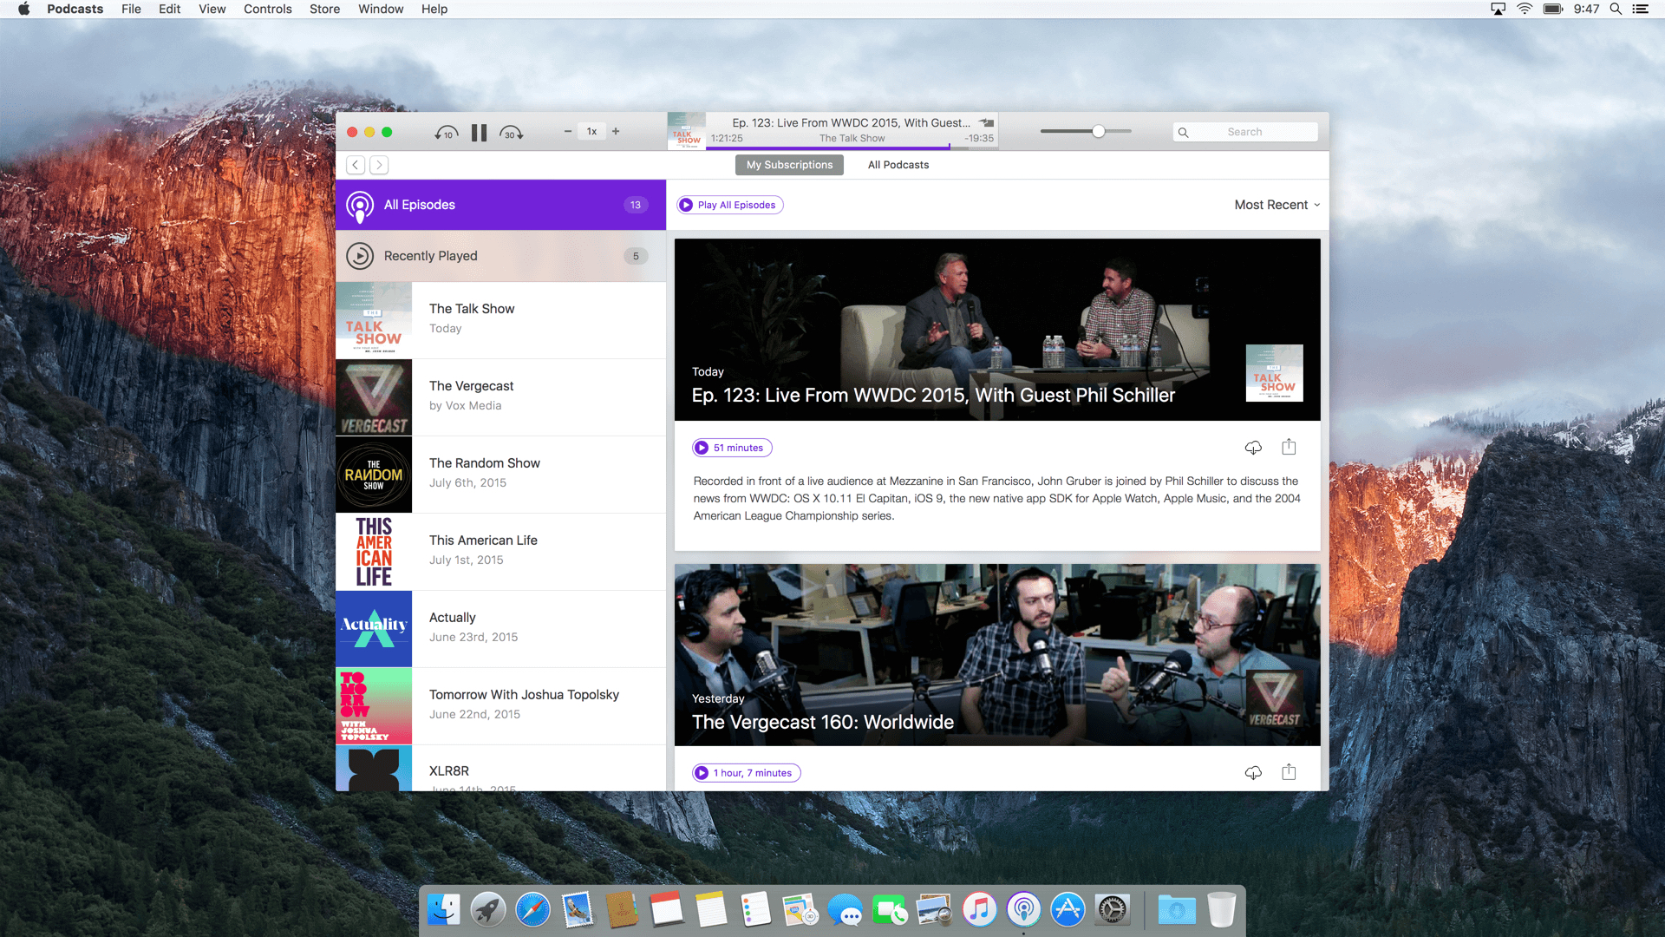Open the View menu

212,9
